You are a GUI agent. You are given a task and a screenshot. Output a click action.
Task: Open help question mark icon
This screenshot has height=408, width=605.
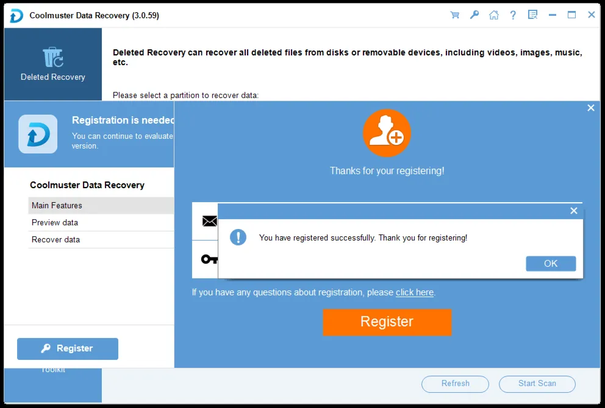pyautogui.click(x=513, y=15)
